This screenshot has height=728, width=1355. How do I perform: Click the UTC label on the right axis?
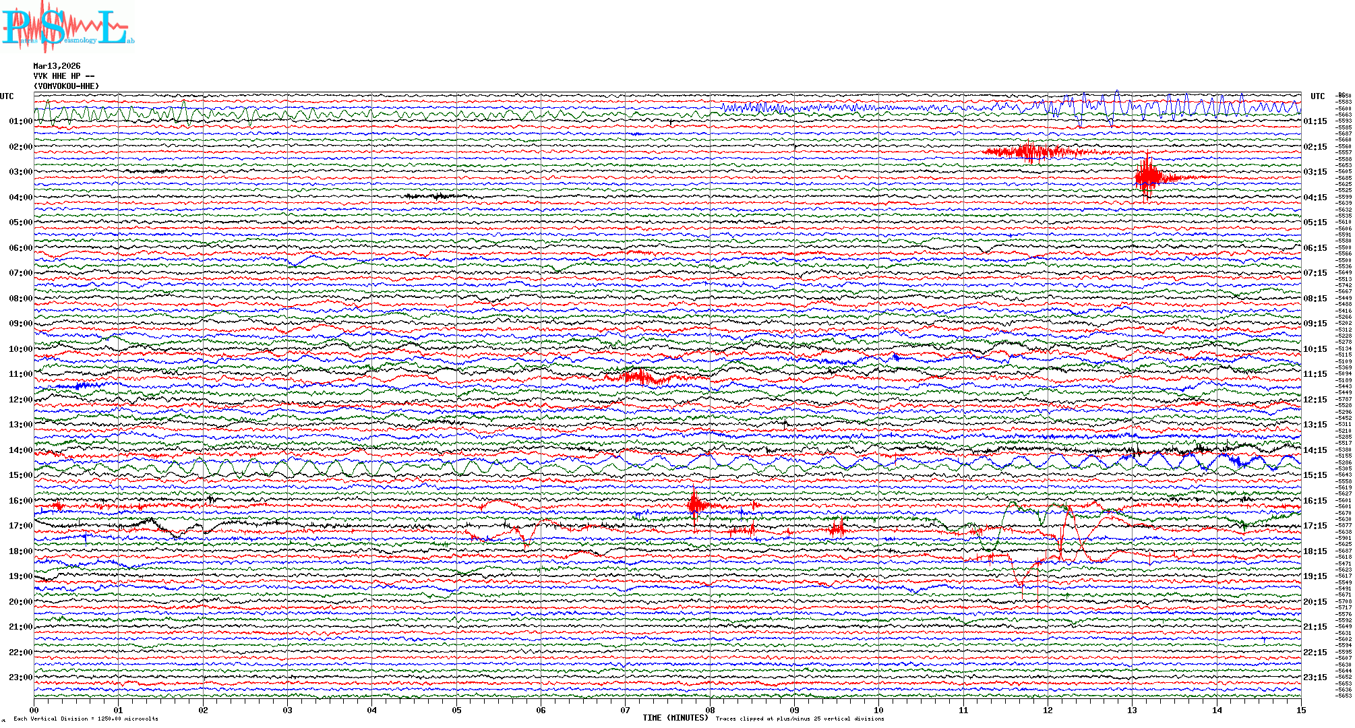(1317, 96)
